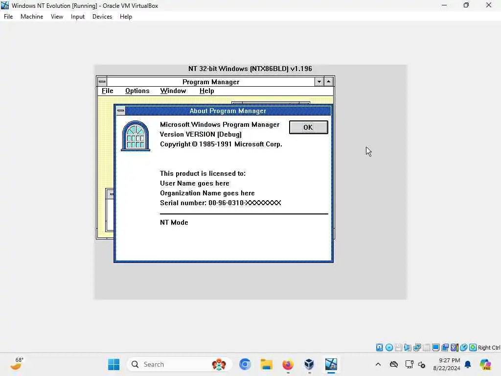The width and height of the screenshot is (501, 376).
Task: Click 'Version VERSION (Debug)' text
Action: [x=201, y=134]
